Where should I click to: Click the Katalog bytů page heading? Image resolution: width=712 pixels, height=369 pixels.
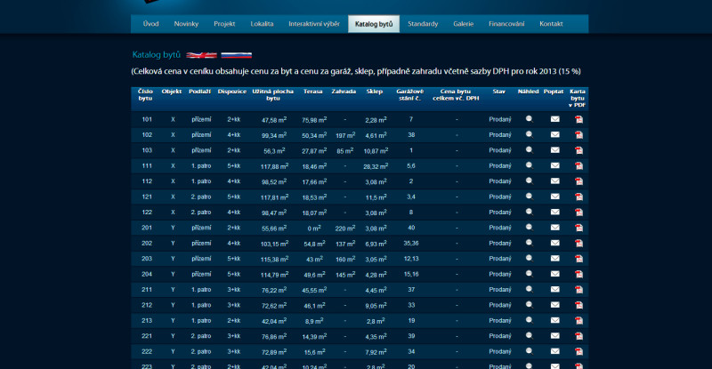point(157,54)
